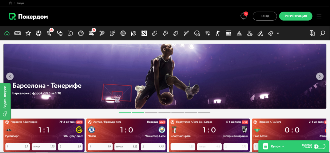Open favorites star icon
This screenshot has width=330, height=153.
pos(28,33)
